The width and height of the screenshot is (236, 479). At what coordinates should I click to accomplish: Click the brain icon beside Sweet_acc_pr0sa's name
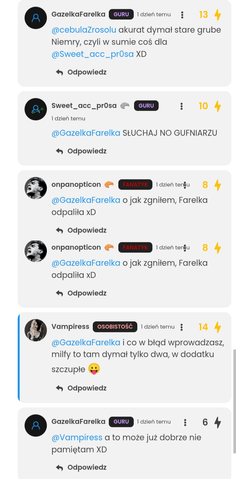tap(125, 106)
